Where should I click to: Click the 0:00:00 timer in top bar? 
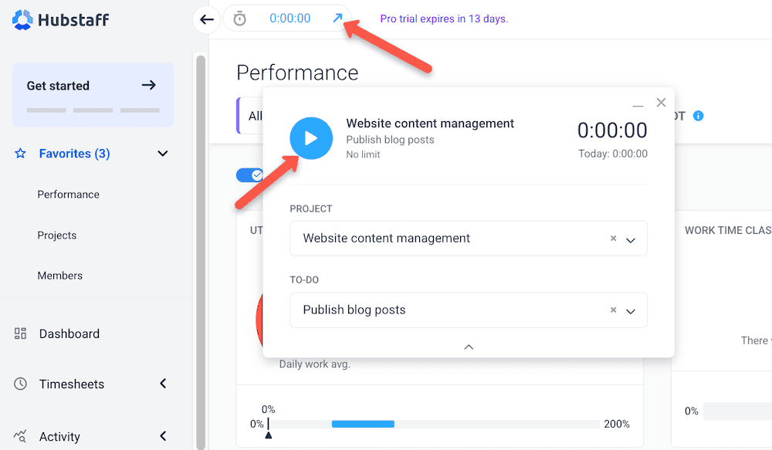click(290, 19)
